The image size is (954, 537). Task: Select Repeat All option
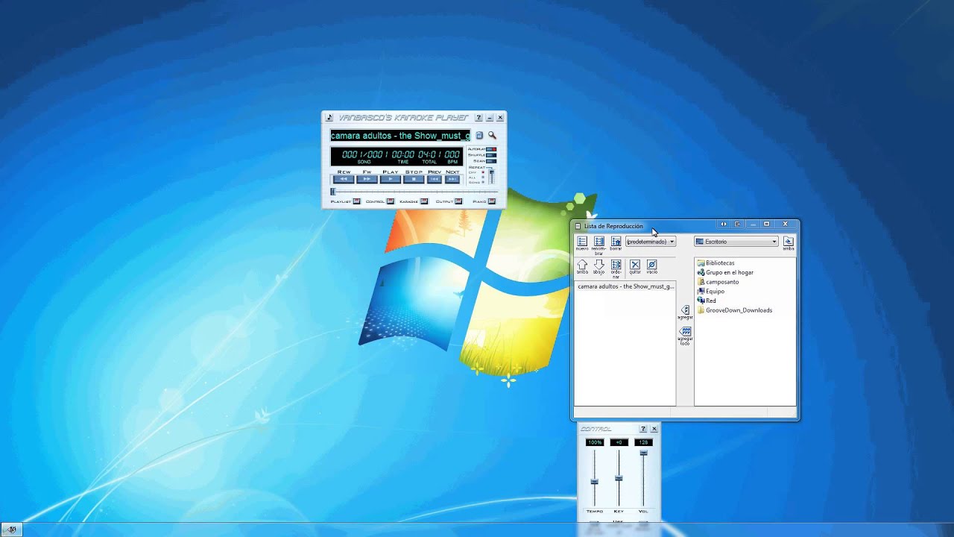pos(483,178)
